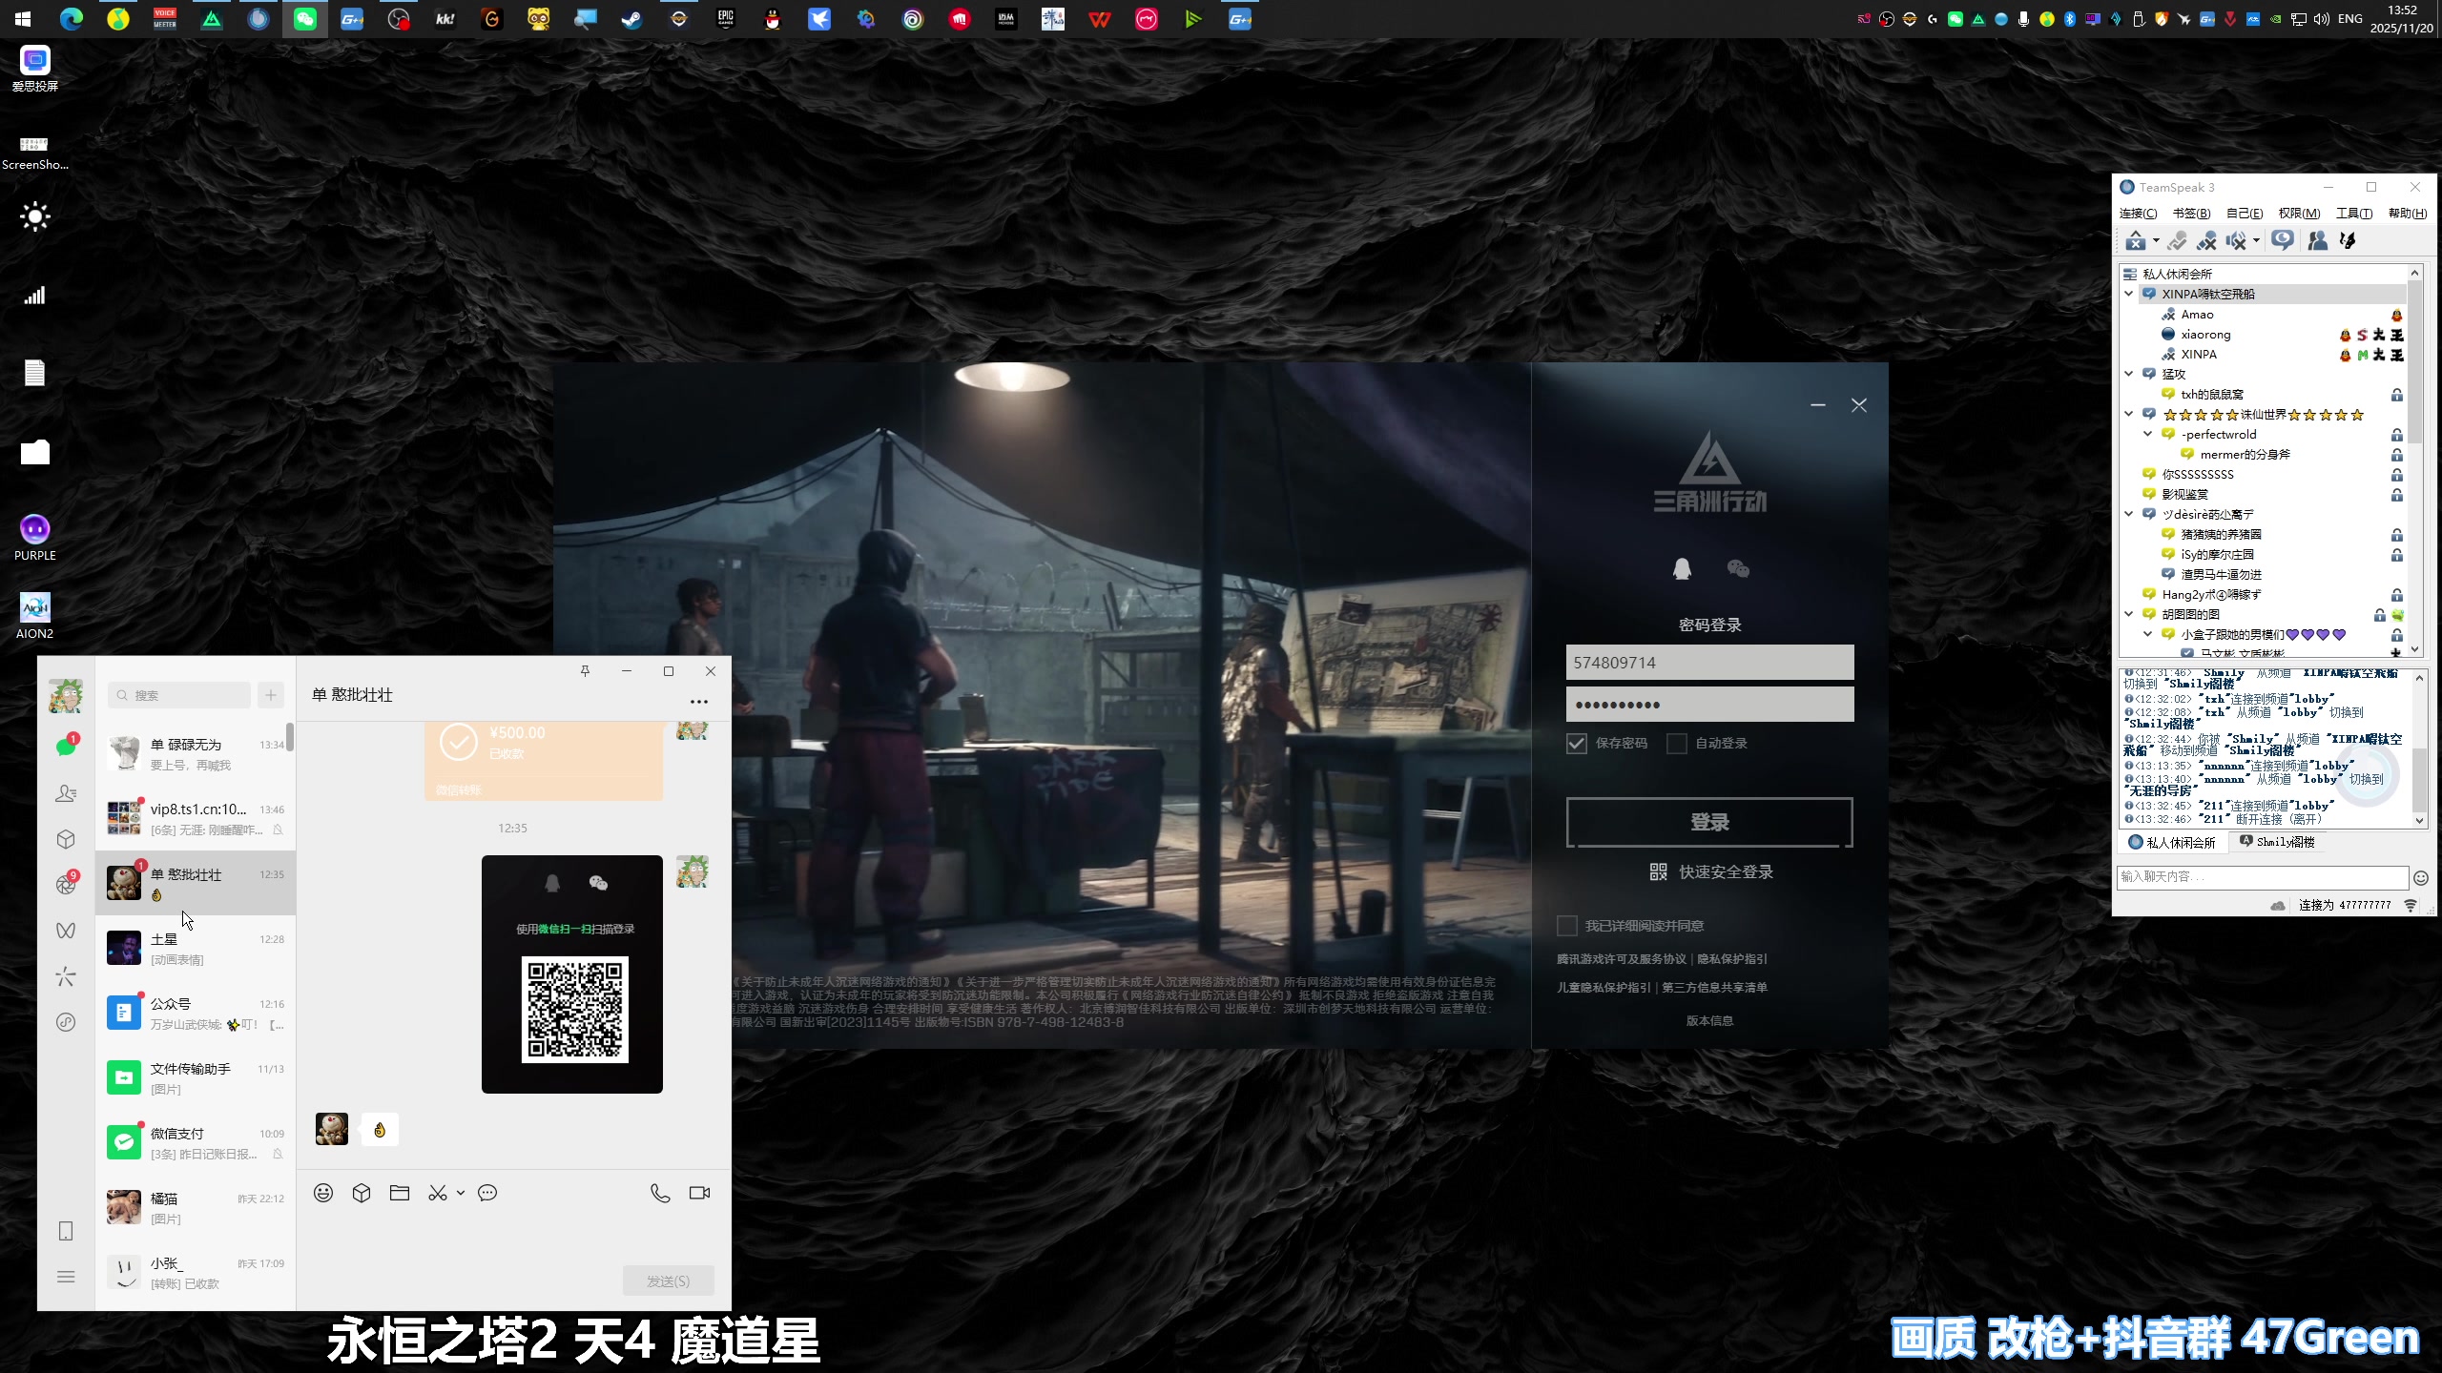Collapse the XINPA嗨钛空飞船 channel
The width and height of the screenshot is (2442, 1373).
click(2129, 294)
